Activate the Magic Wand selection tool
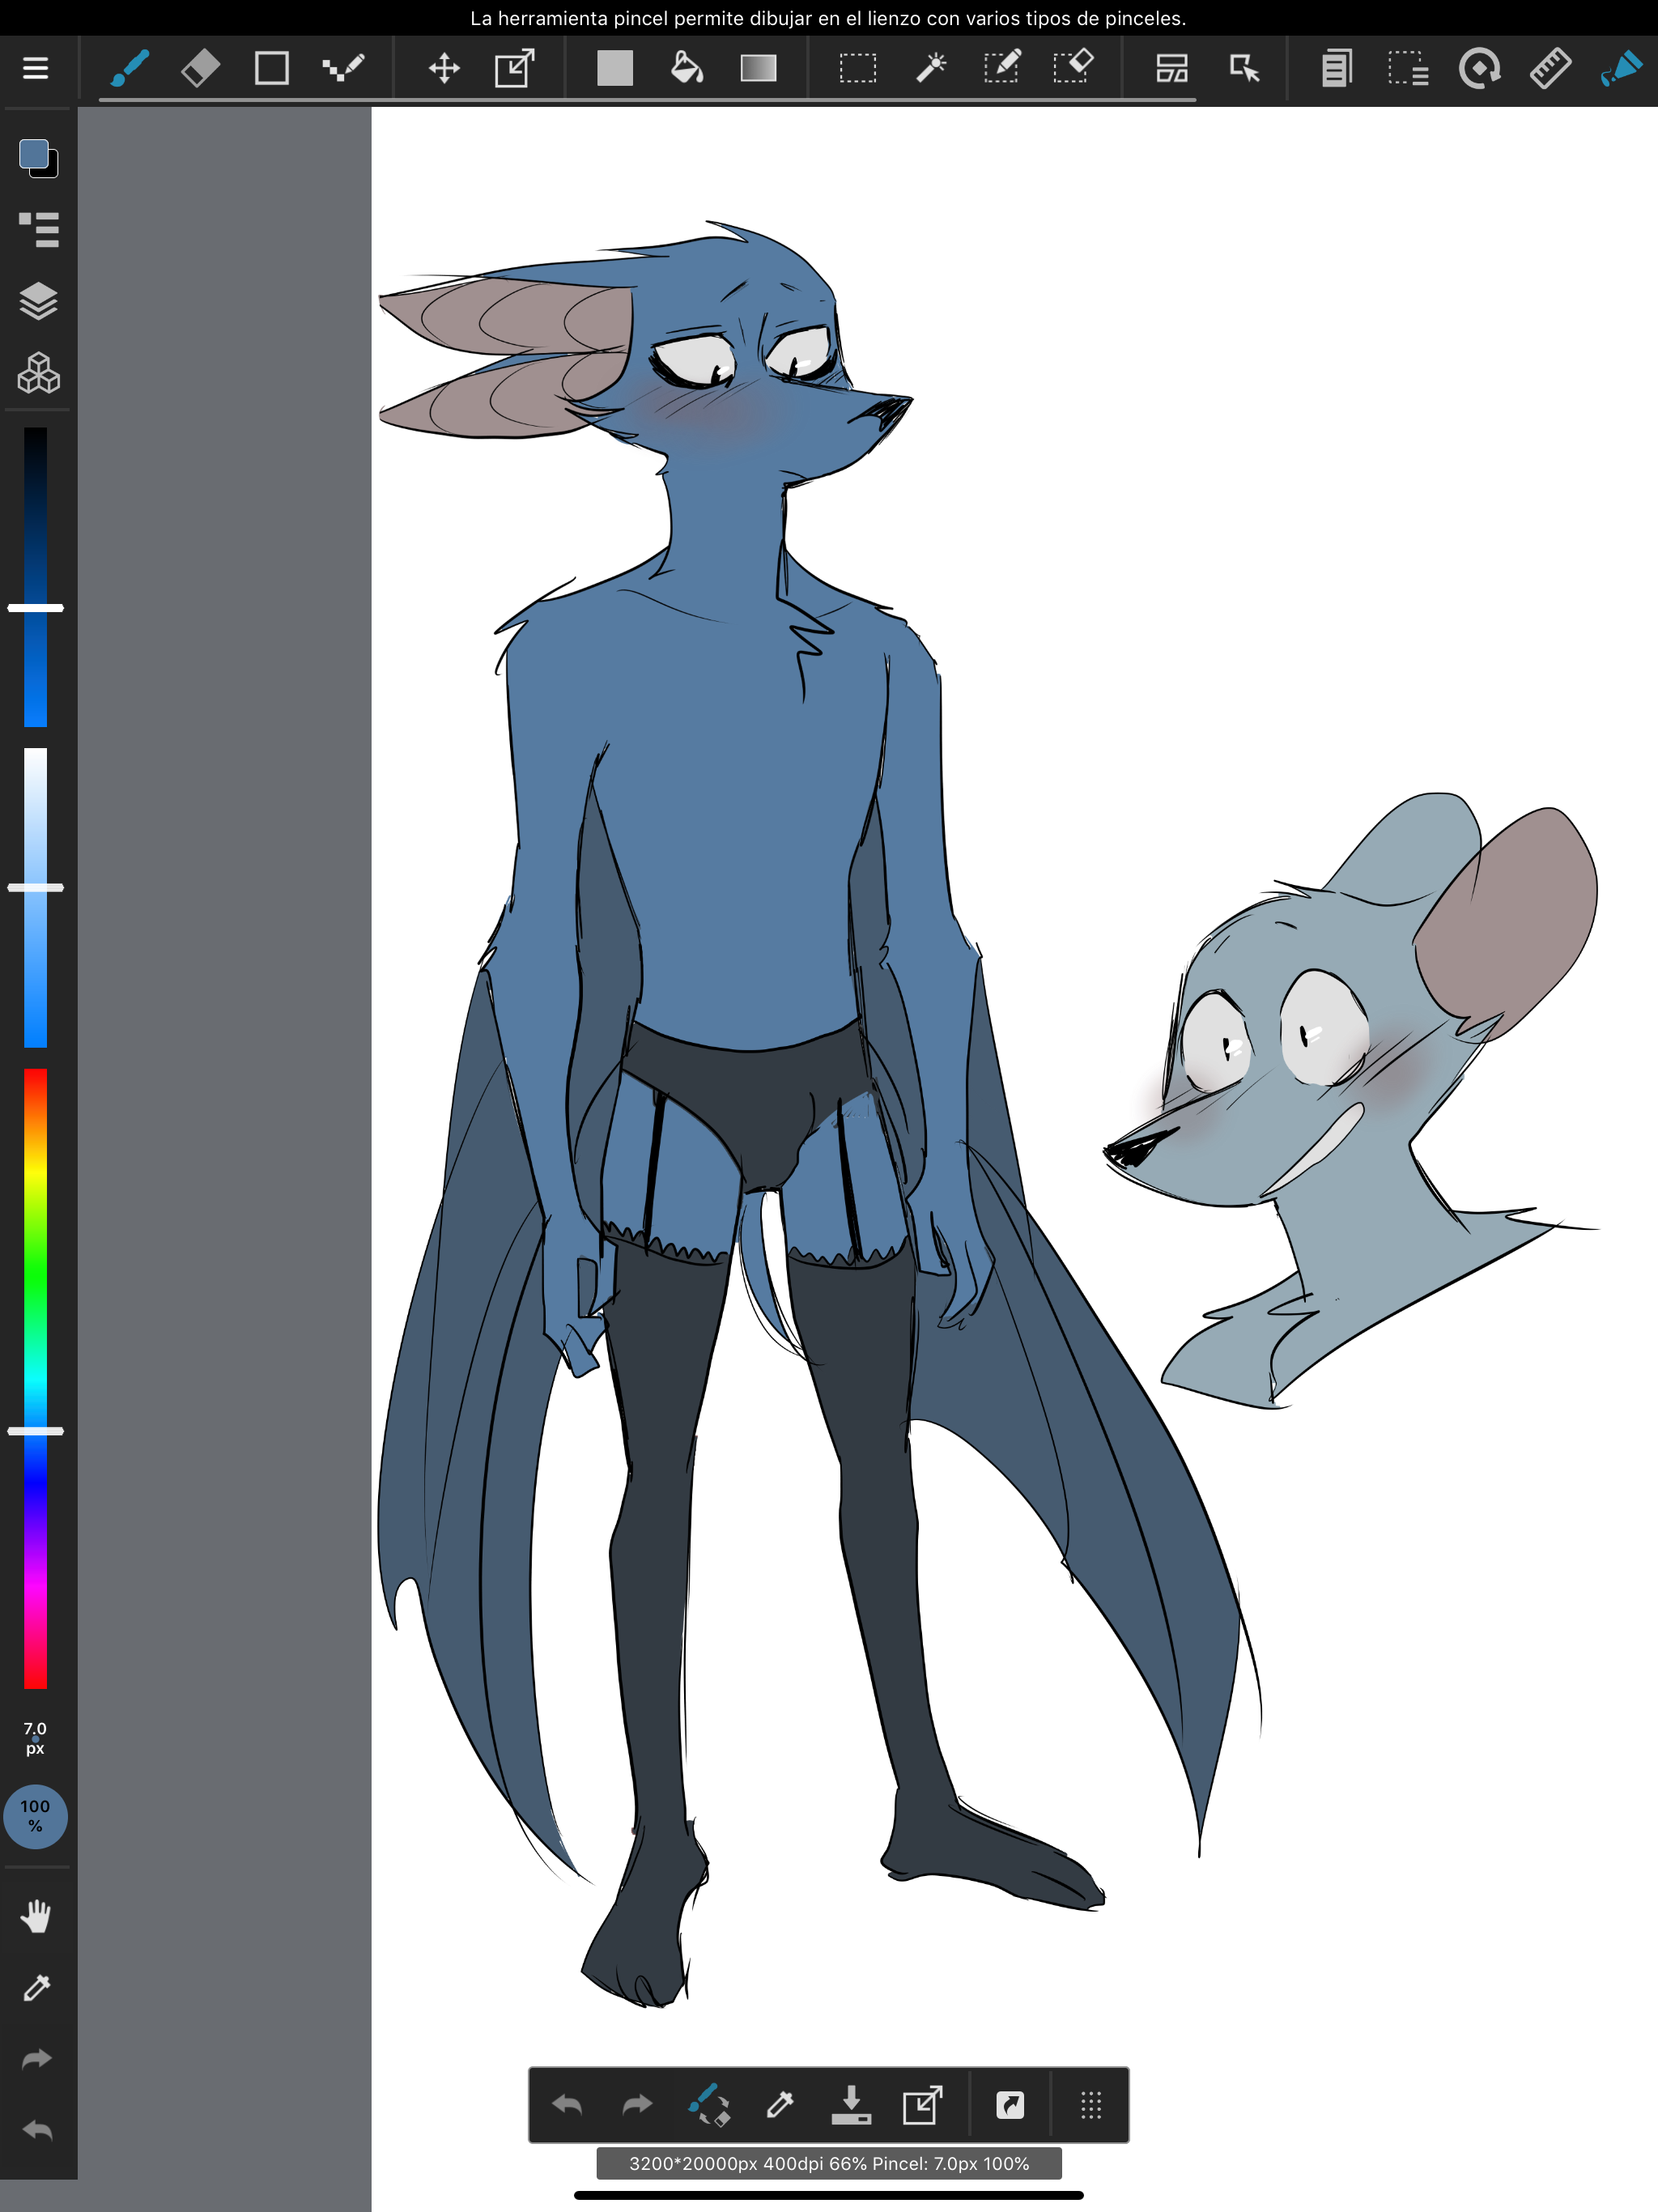The width and height of the screenshot is (1658, 2212). click(x=930, y=68)
